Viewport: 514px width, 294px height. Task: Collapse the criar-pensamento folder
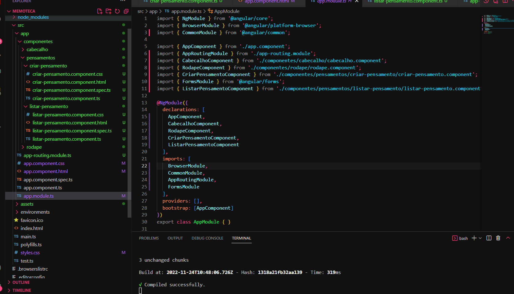coord(48,66)
